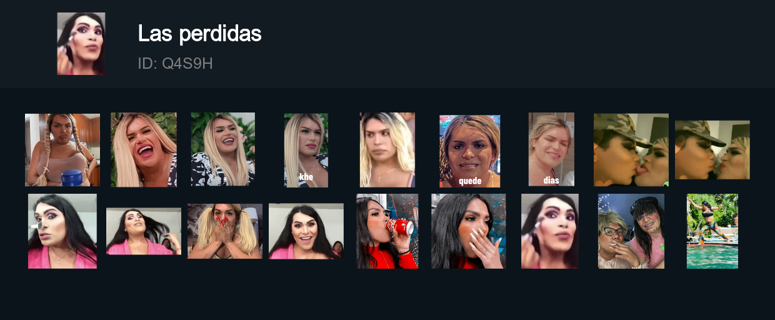Select the swimming pool pose sticker
The image size is (775, 320).
pos(712,231)
